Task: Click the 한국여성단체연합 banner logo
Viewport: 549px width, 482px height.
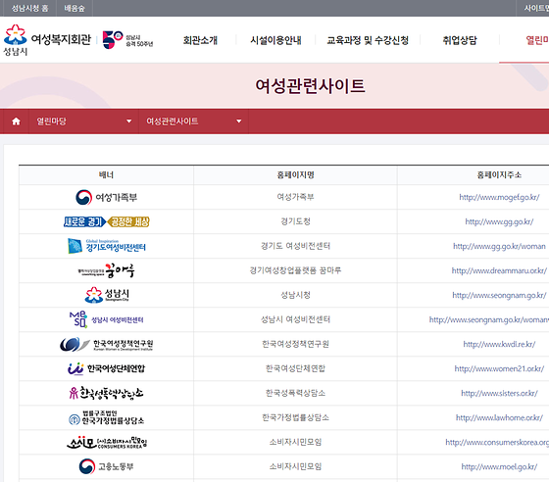Action: [x=107, y=368]
